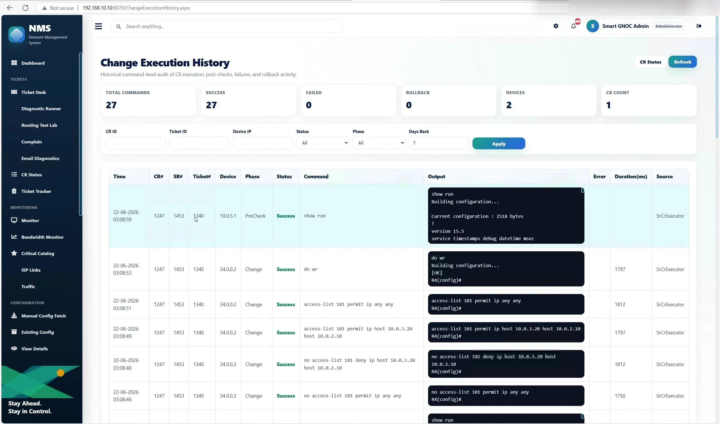Focus the Ticket ID input field
This screenshot has height=424, width=720.
coord(199,143)
